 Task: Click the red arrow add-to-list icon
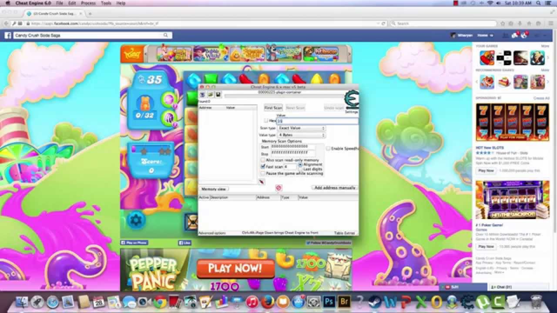coord(262,182)
